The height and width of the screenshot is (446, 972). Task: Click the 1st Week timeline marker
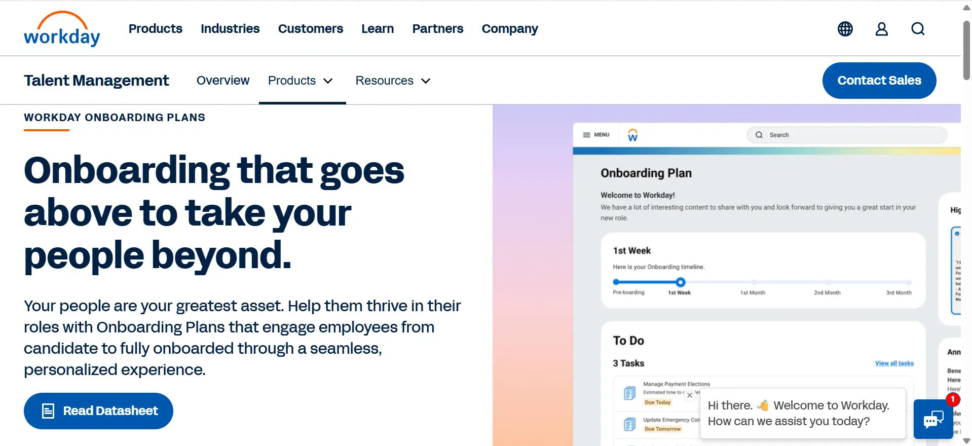pyautogui.click(x=681, y=282)
